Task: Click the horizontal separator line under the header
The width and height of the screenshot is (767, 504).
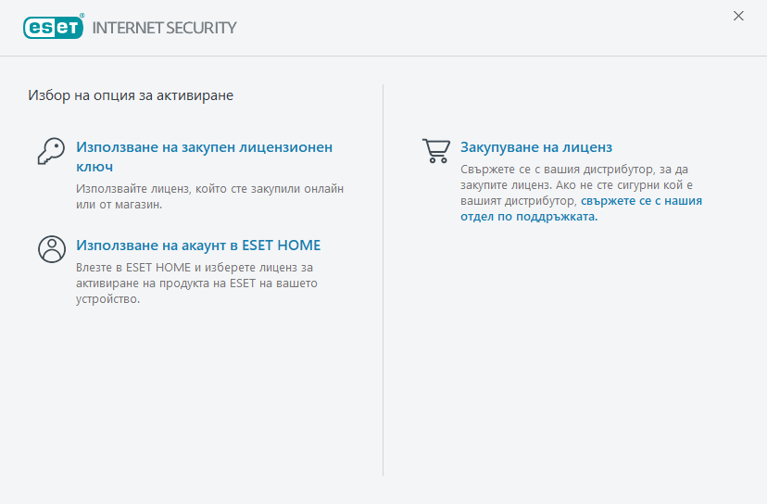Action: point(383,56)
